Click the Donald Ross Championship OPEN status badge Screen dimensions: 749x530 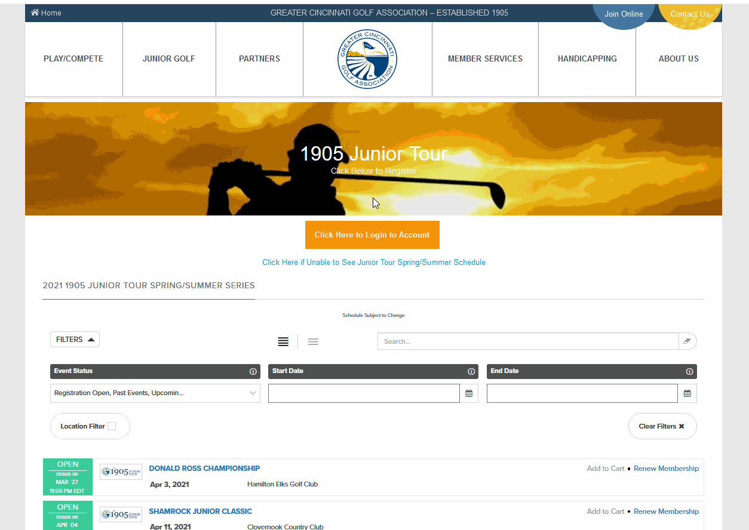tap(67, 477)
